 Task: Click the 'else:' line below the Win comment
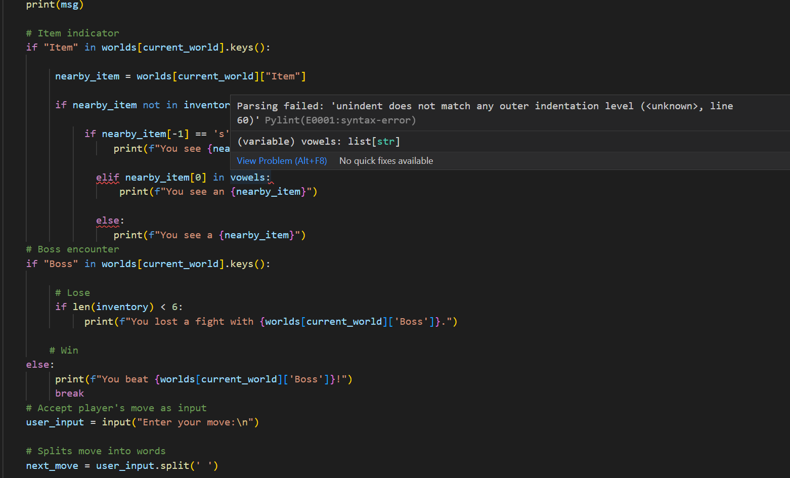(x=40, y=365)
